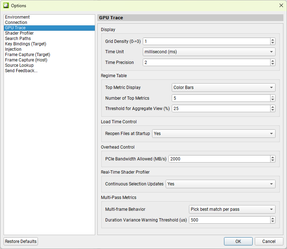Image resolution: width=287 pixels, height=249 pixels.
Task: Open Reopen Files at Startup dropdown
Action: pyautogui.click(x=214, y=134)
